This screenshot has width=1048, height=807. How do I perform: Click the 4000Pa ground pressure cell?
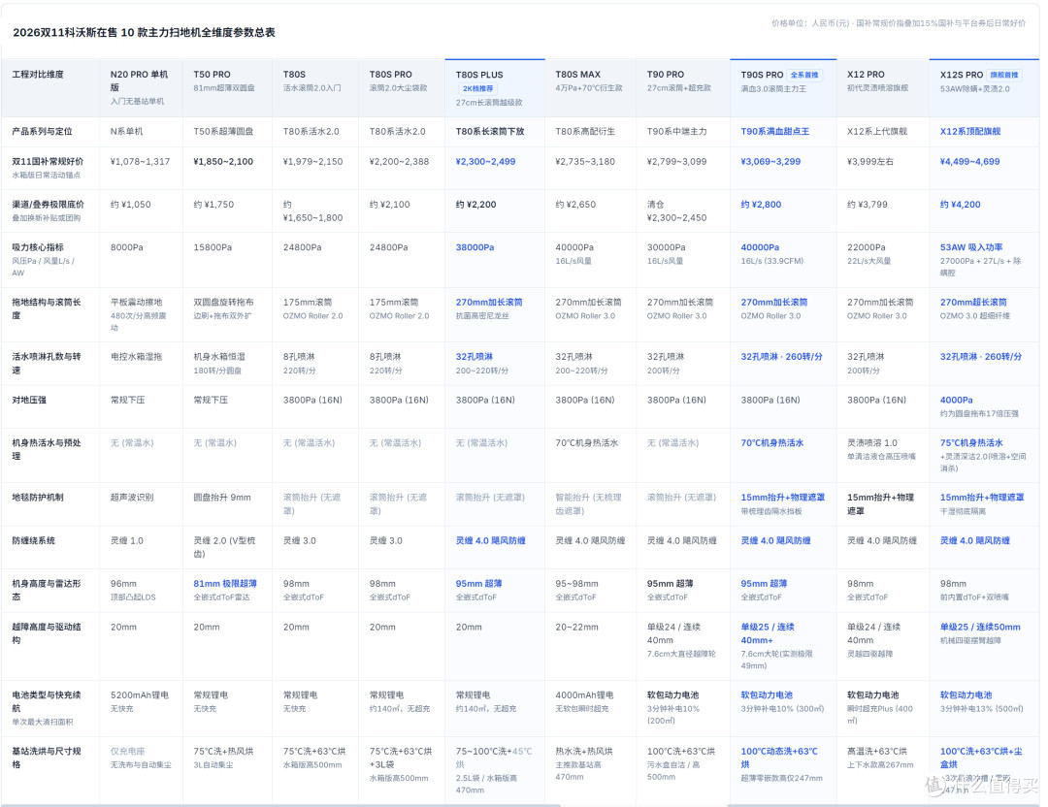pos(957,400)
